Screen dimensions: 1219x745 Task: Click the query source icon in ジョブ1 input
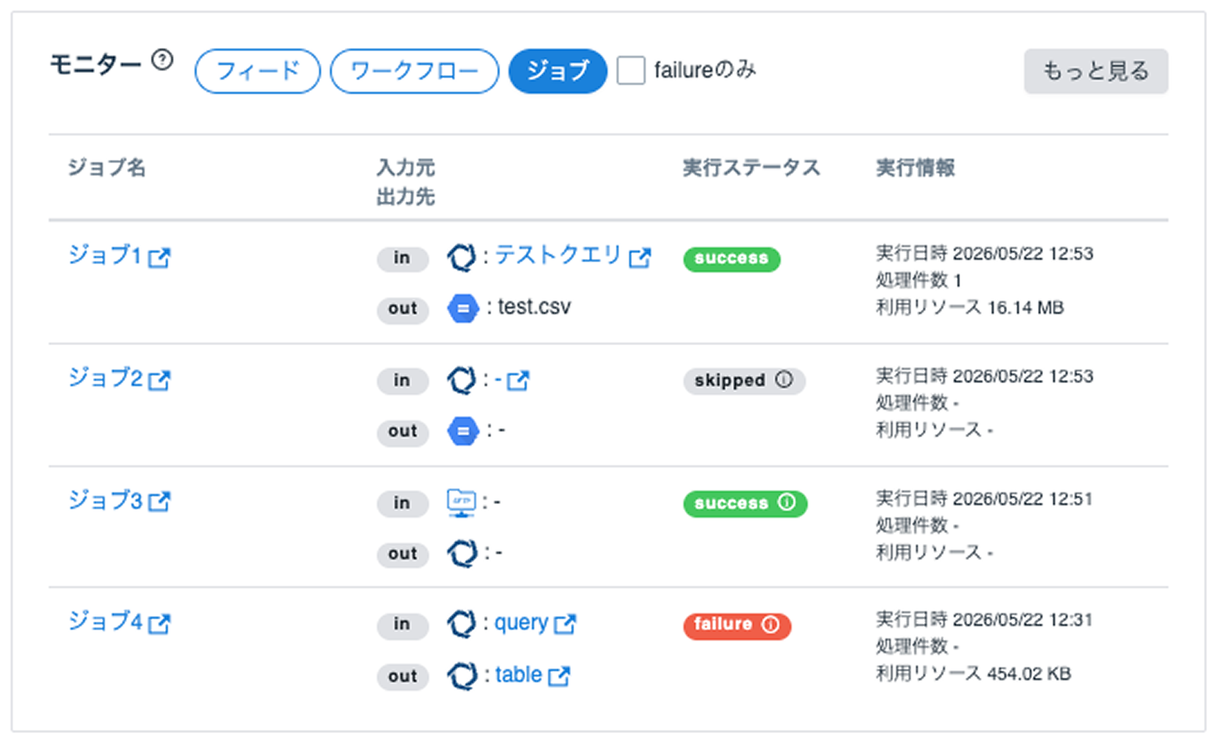click(x=462, y=258)
